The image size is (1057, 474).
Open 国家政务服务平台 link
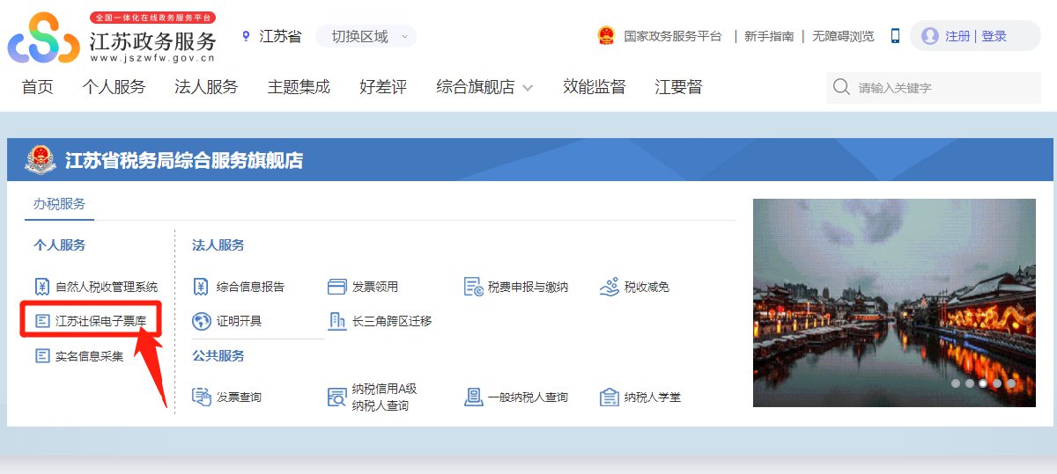pyautogui.click(x=673, y=36)
